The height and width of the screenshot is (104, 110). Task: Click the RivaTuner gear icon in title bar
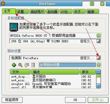pyautogui.click(x=3, y=3)
